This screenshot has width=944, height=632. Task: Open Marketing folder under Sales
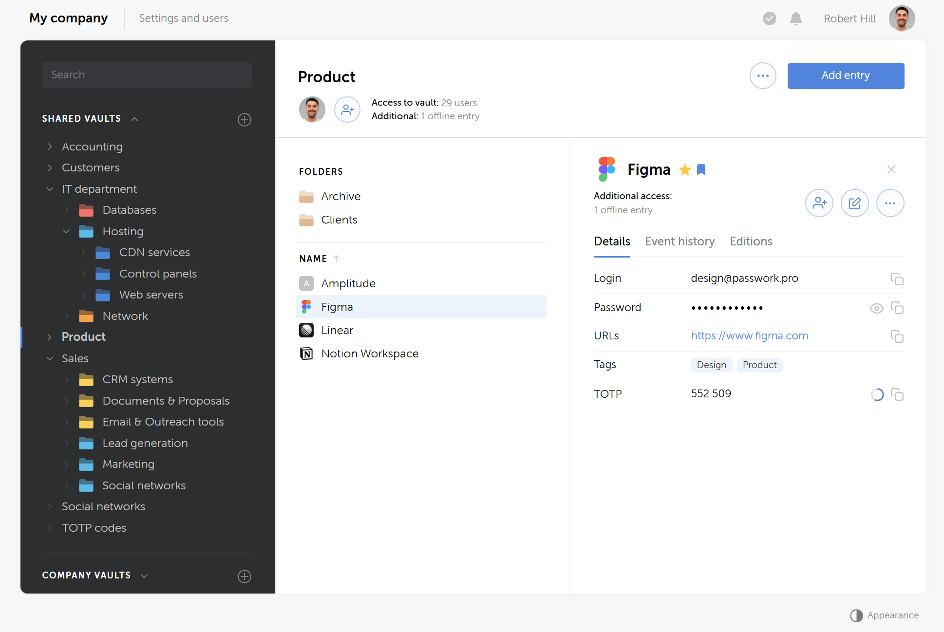[128, 464]
